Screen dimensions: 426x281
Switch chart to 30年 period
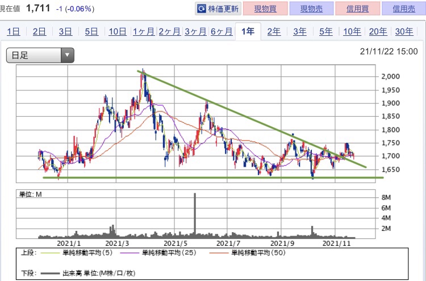coord(404,31)
